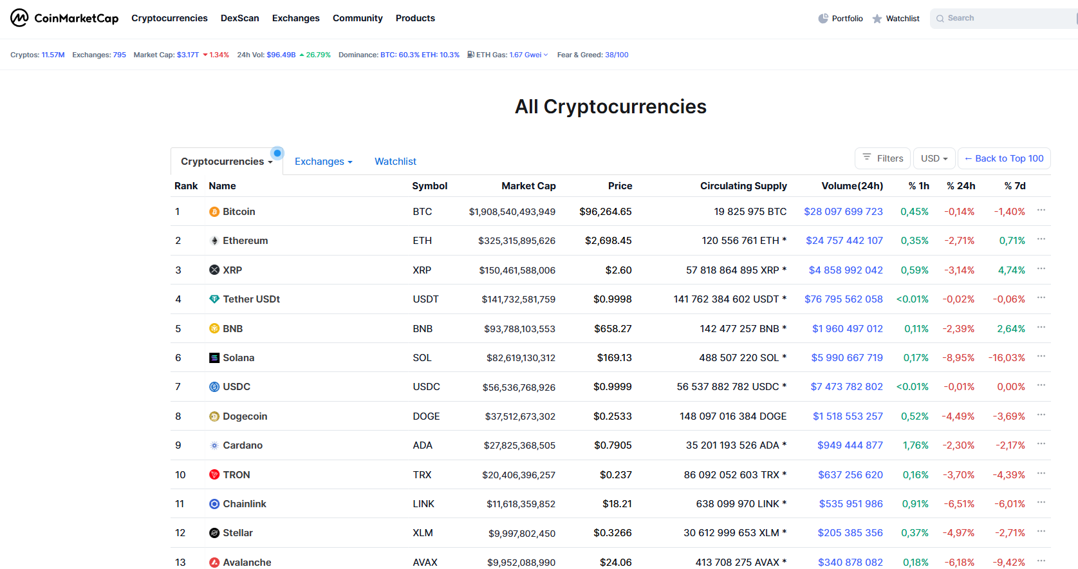Click the 24h Vol $96.49B value

281,55
